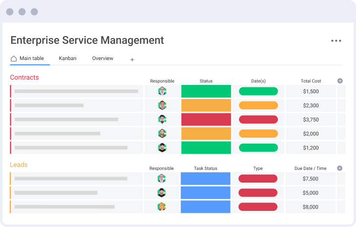
Task: Click the plus icon to add a view
Action: [x=132, y=60]
